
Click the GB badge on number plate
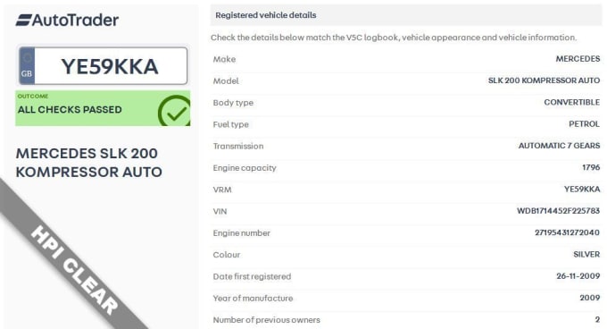(x=27, y=66)
